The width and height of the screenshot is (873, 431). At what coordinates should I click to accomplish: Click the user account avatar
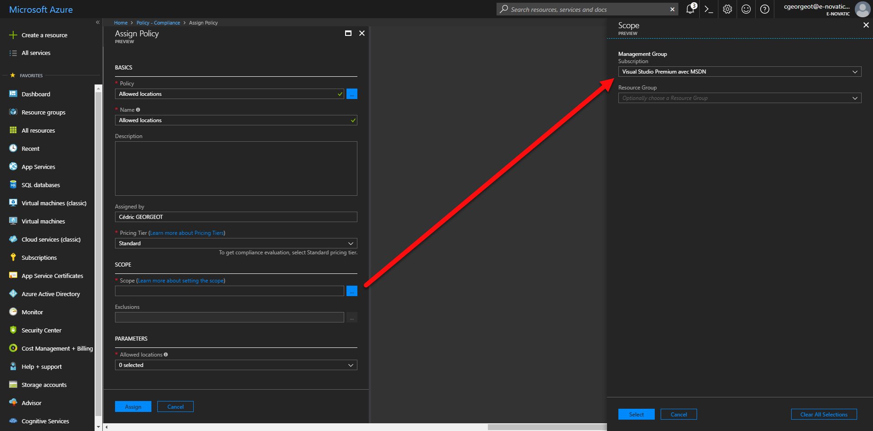coord(862,9)
